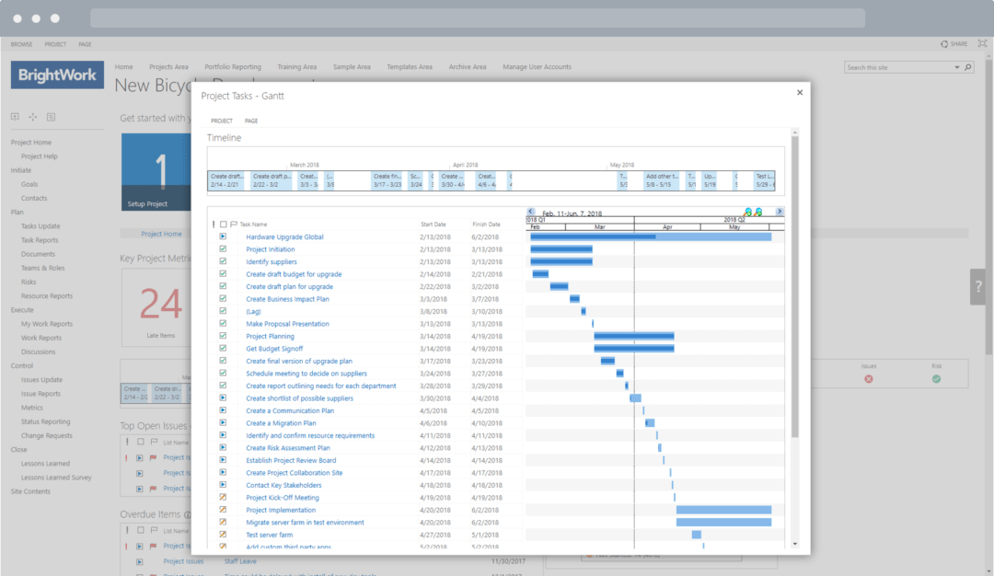Open Manage User Accounts in the navigation bar
The image size is (994, 576).
click(x=537, y=66)
